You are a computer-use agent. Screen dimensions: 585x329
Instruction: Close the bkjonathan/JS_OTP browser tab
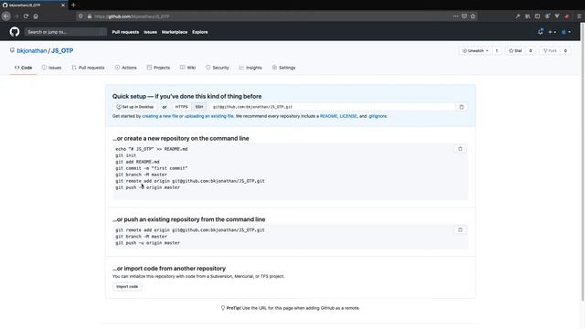(63, 5)
